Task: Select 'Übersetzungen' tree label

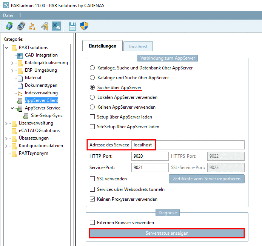Action: (x=34, y=138)
